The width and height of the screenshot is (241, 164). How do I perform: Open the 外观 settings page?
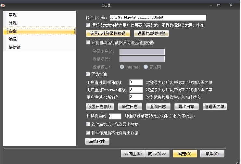39,23
